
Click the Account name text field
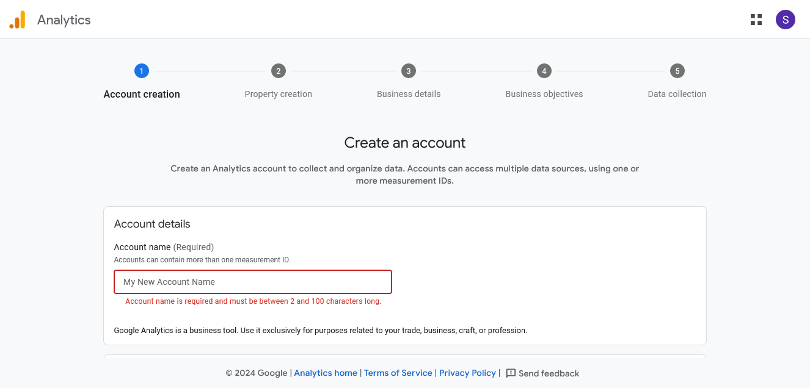point(252,281)
